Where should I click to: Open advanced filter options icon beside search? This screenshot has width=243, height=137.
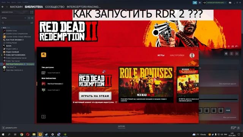pos(32,23)
